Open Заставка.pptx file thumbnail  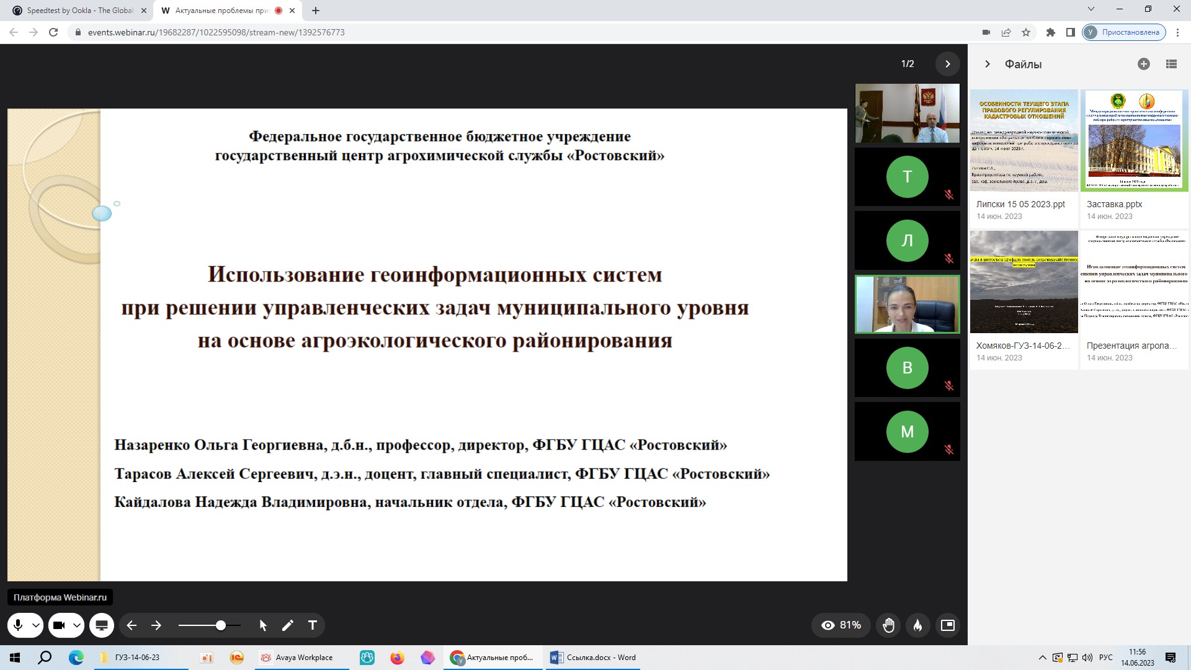tap(1135, 140)
